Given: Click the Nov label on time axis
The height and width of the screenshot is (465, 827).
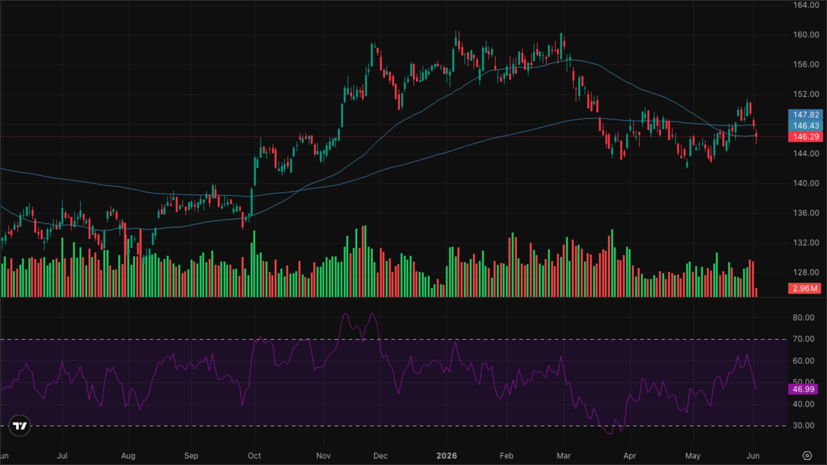Looking at the screenshot, I should (x=323, y=456).
